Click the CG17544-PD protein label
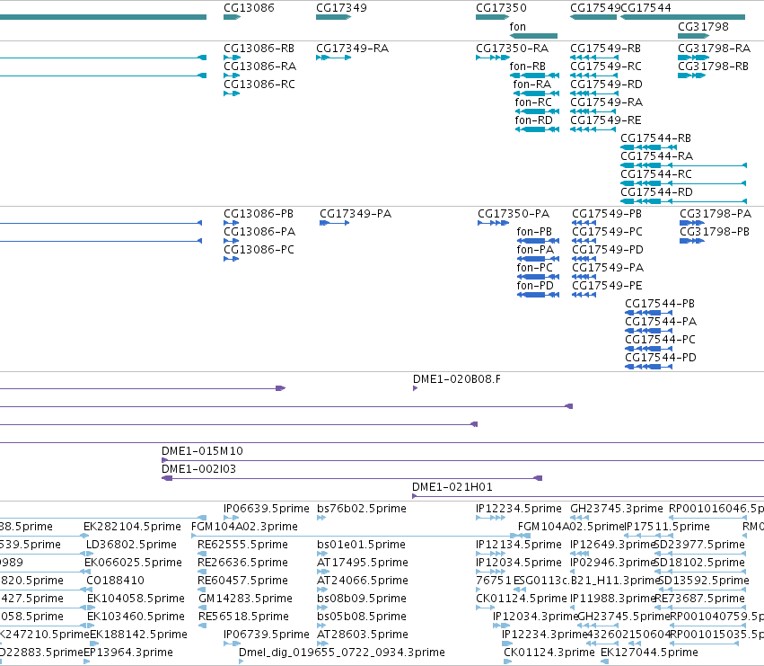The height and width of the screenshot is (666, 764). point(661,358)
